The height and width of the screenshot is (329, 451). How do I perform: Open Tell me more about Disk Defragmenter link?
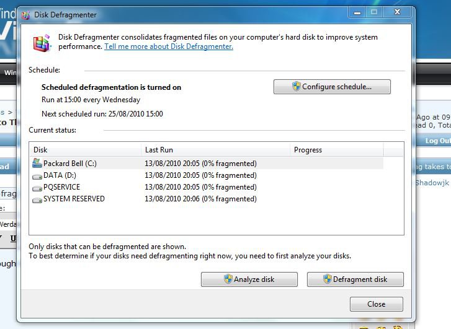pos(169,46)
